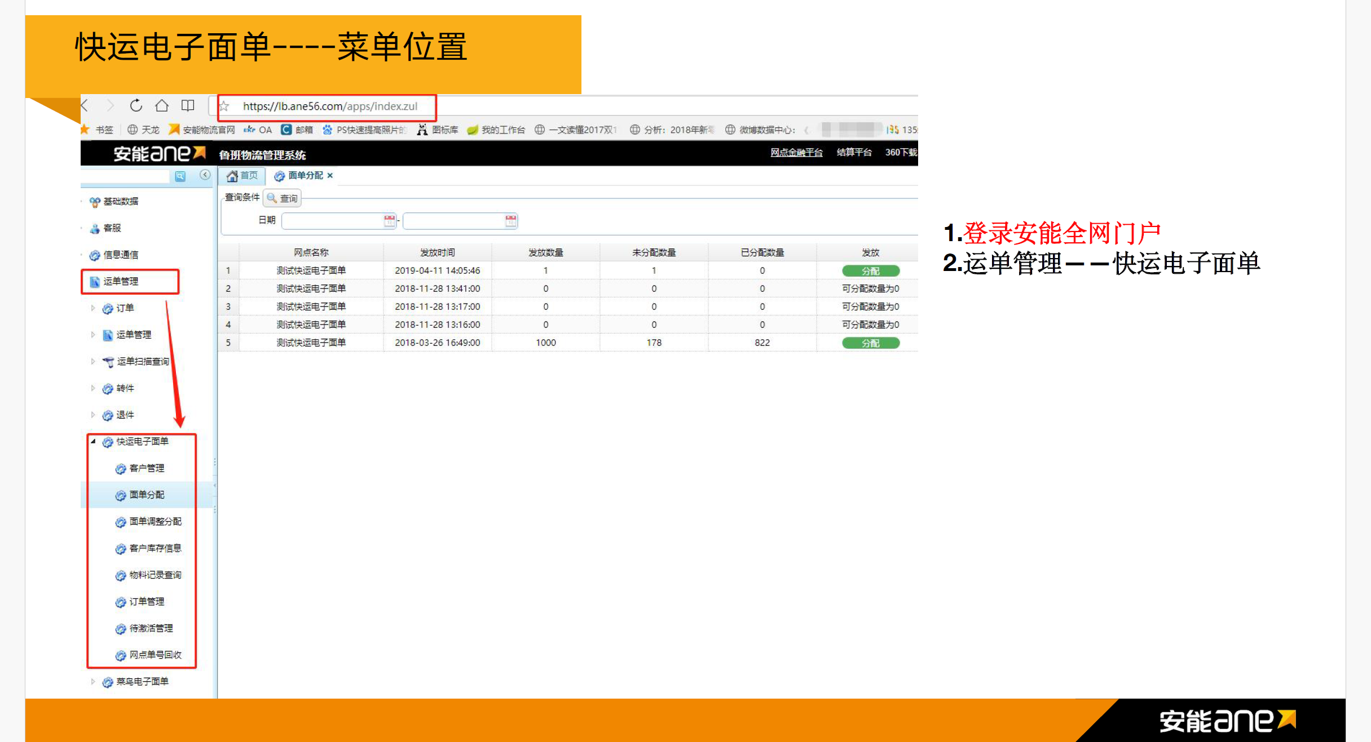
Task: Open 基础数据 in sidebar
Action: pos(114,202)
